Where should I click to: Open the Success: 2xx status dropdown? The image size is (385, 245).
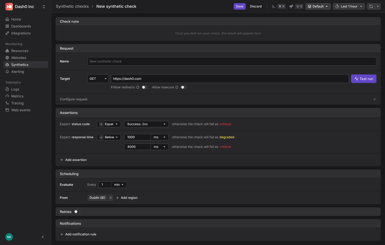pyautogui.click(x=146, y=124)
